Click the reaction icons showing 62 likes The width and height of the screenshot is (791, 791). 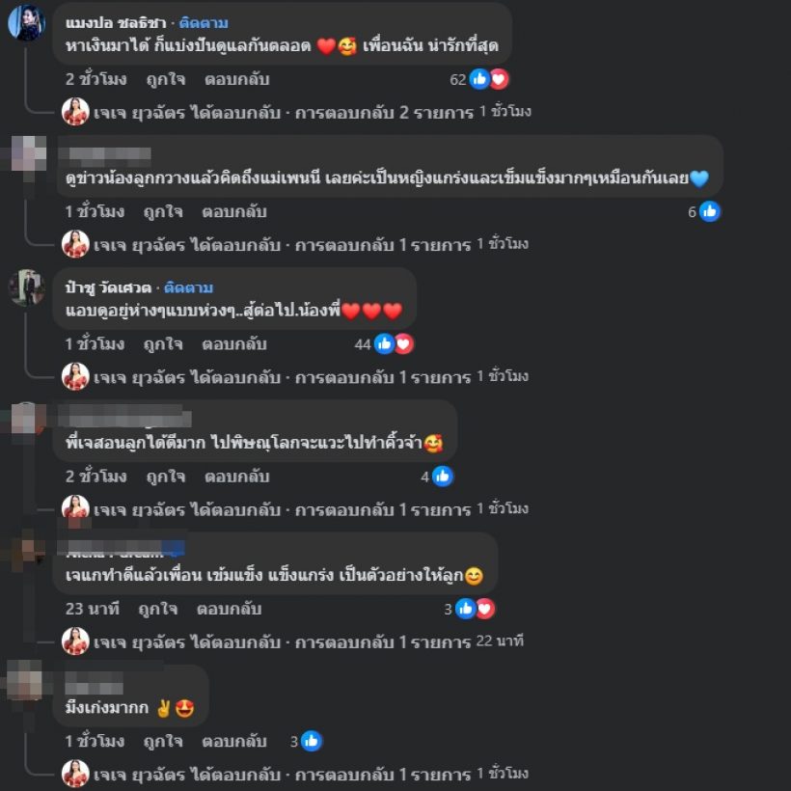[x=489, y=79]
